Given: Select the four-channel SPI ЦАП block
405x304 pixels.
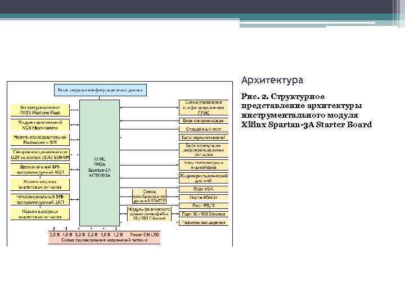Looking at the screenshot, I should tap(40, 199).
